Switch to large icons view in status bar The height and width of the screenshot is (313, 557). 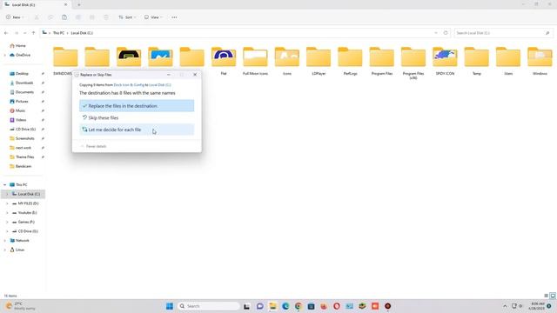tap(553, 296)
